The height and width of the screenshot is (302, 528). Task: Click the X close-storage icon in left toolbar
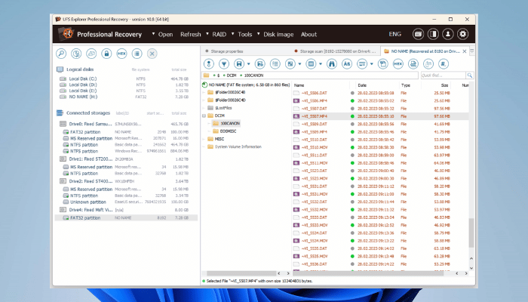(x=152, y=54)
